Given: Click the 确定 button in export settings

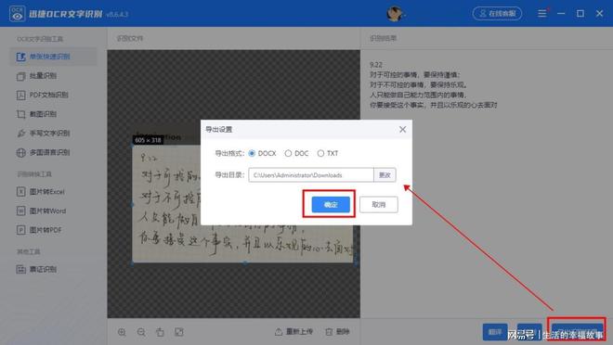Looking at the screenshot, I should coord(331,205).
